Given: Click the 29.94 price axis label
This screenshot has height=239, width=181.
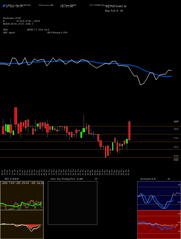Looking at the screenshot, I should pyautogui.click(x=176, y=129).
